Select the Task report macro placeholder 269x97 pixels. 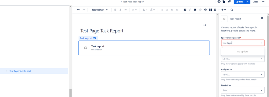[144, 48]
